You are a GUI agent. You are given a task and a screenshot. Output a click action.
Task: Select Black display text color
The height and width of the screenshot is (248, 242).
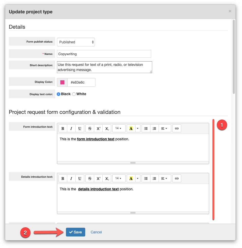pyautogui.click(x=59, y=94)
